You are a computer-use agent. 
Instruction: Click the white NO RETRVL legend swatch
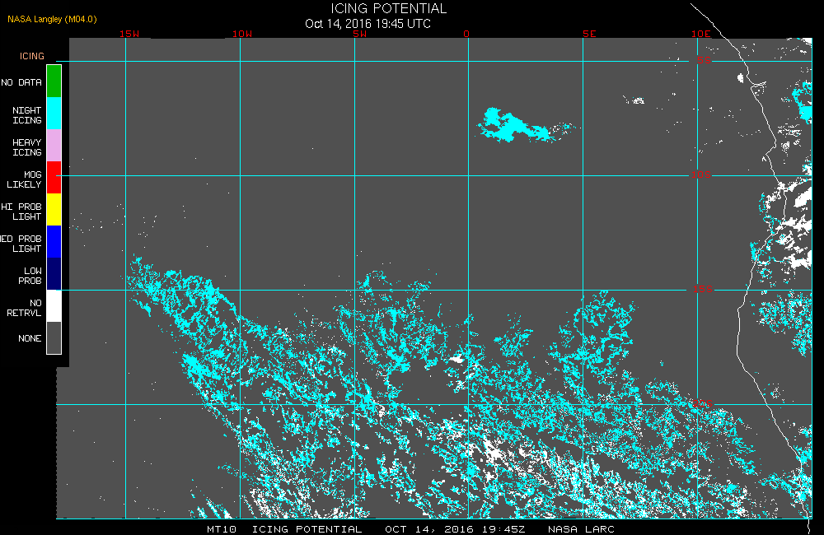[x=54, y=305]
